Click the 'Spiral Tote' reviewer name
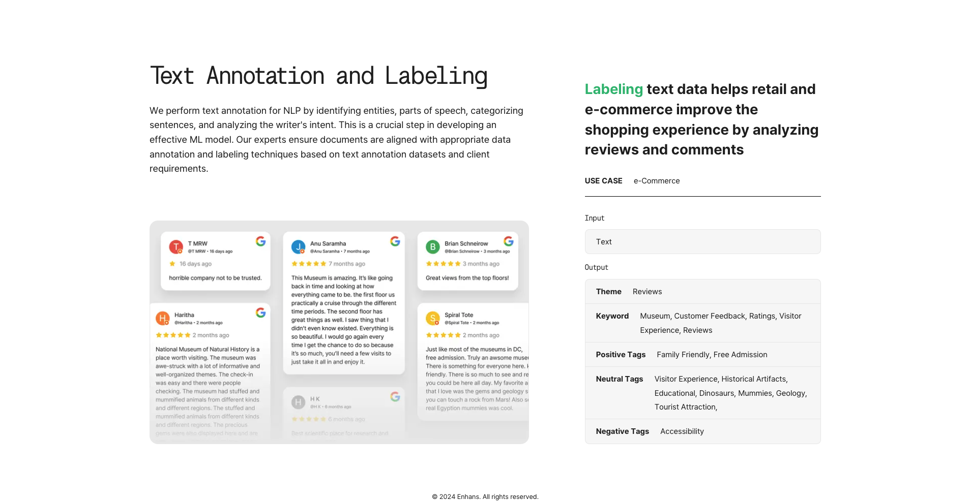The image size is (969, 501). [x=459, y=315]
